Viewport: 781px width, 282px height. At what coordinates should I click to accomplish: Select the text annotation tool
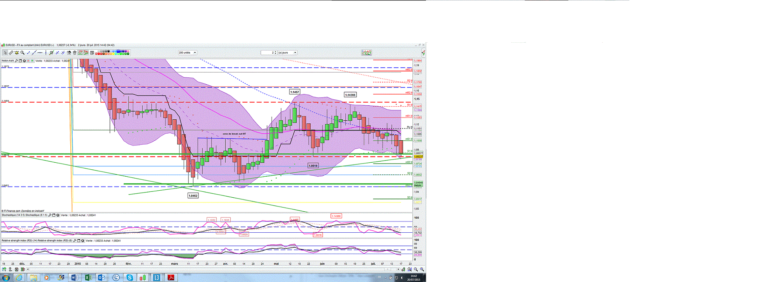(x=92, y=53)
